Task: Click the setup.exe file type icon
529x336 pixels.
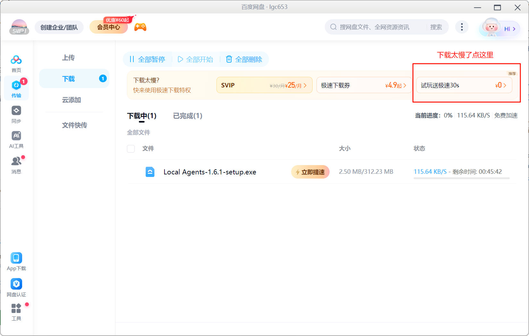Action: pos(150,172)
